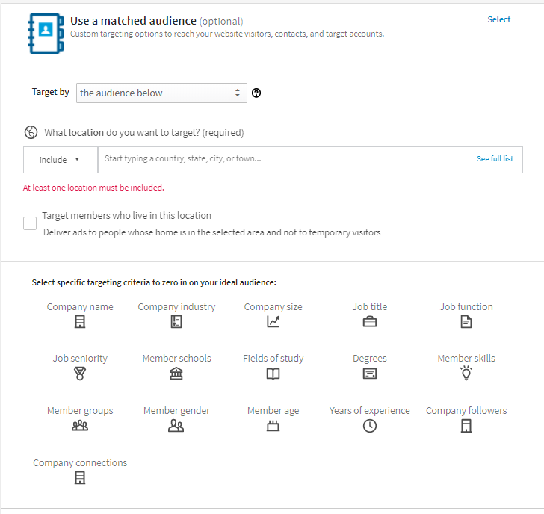The image size is (544, 514).
Task: Select the Company industry icon
Action: click(x=176, y=322)
